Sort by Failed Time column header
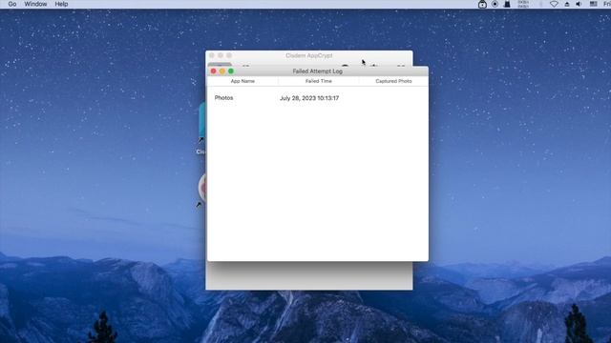The height and width of the screenshot is (343, 611). tap(318, 81)
